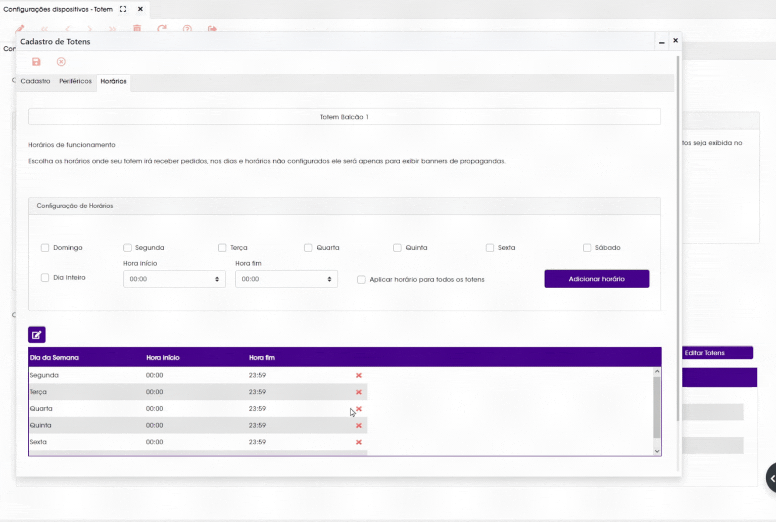Go to first record in background toolbar

pos(44,28)
